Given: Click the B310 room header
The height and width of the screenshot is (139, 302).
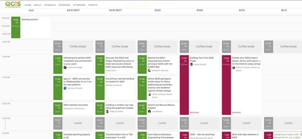Looking at the screenshot, I should [x=242, y=10].
